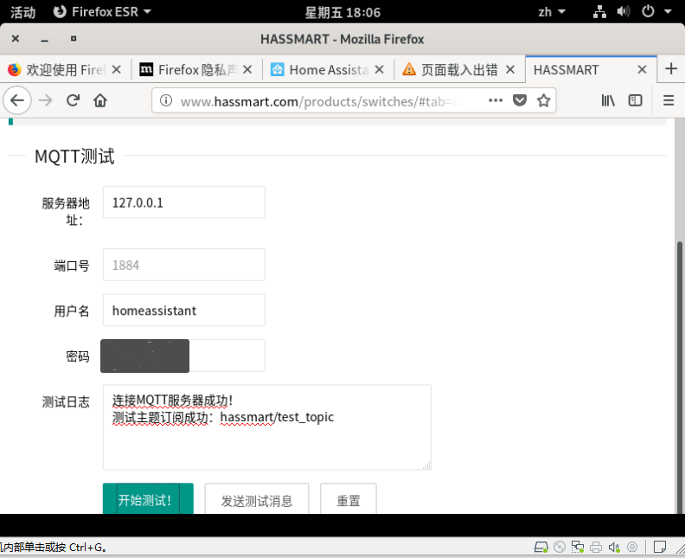Click the VM hard disk status icon
685x558 pixels.
(541, 547)
